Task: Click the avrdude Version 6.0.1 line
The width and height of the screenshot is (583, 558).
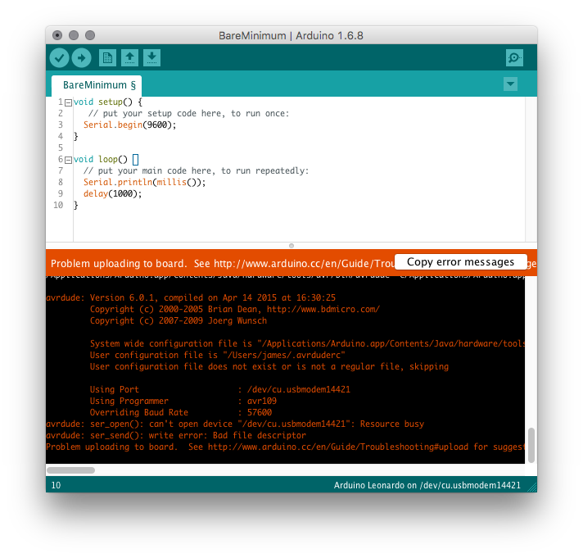Action: 191,298
